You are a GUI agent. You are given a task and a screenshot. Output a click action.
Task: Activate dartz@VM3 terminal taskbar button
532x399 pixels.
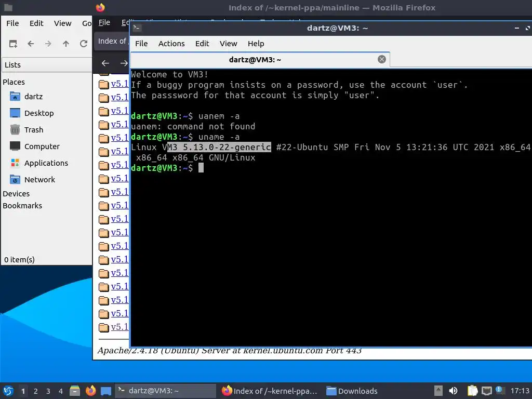click(166, 391)
